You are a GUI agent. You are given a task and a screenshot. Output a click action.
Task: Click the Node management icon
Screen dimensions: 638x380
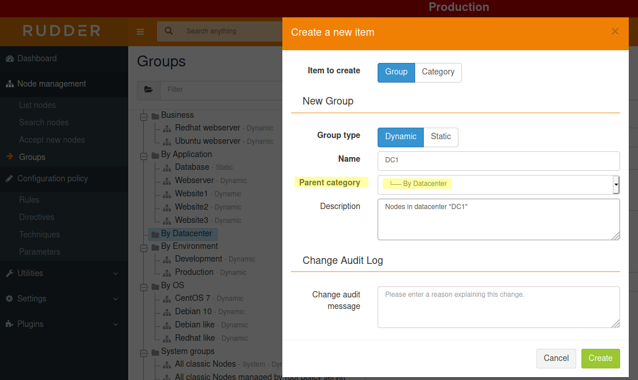point(10,83)
